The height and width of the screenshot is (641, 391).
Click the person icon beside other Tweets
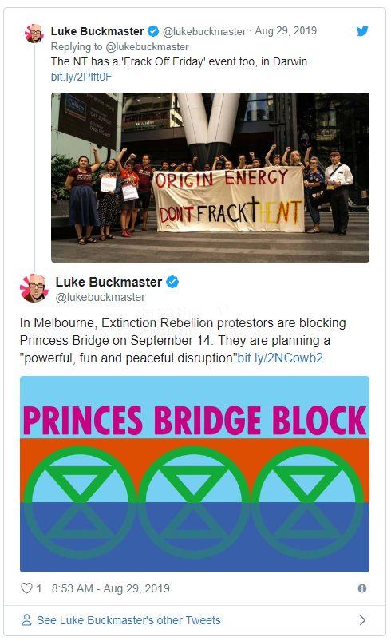[x=26, y=619]
